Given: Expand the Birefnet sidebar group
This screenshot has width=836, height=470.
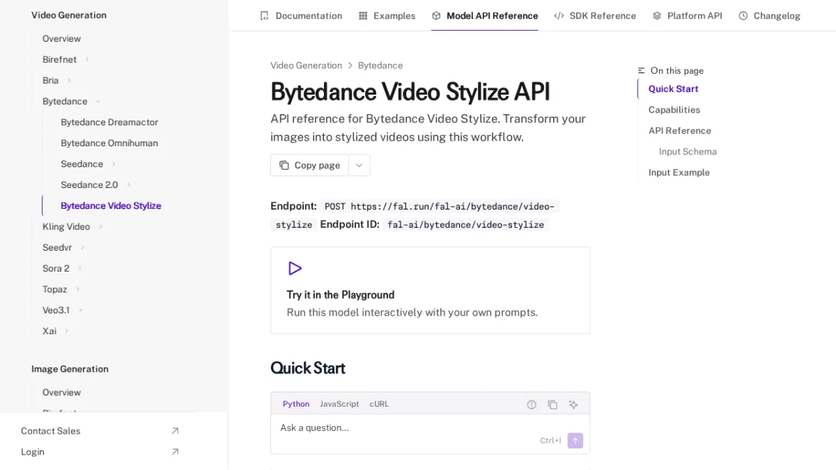Looking at the screenshot, I should pyautogui.click(x=87, y=59).
